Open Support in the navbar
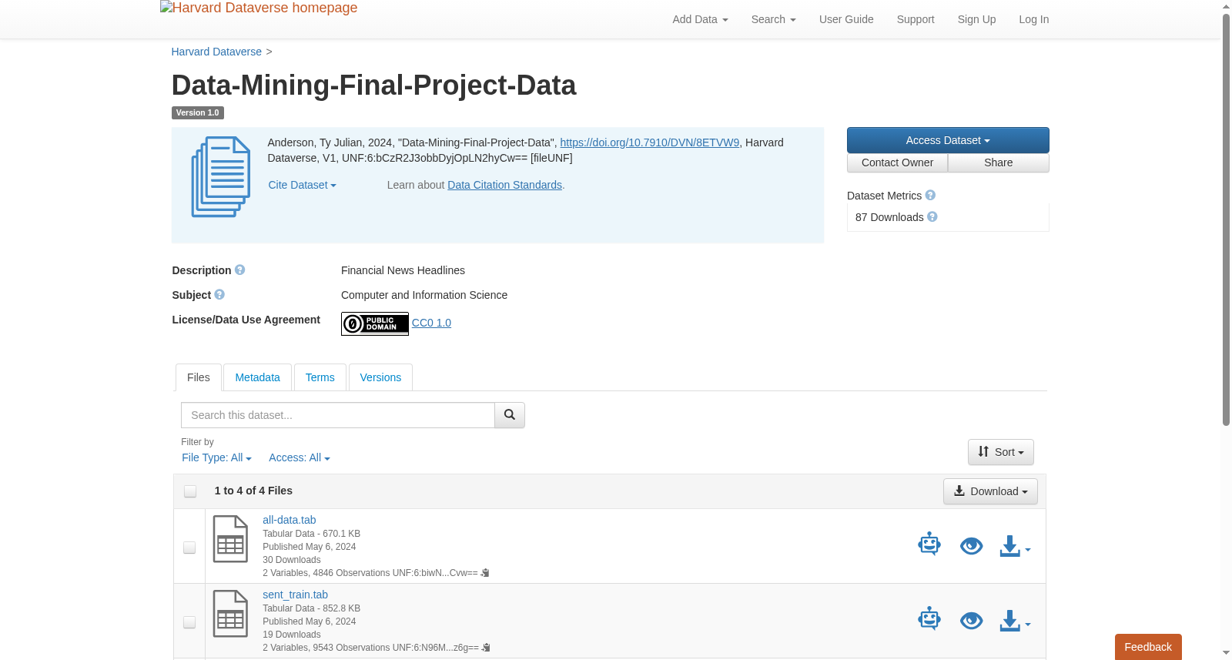This screenshot has height=660, width=1232. [x=916, y=19]
